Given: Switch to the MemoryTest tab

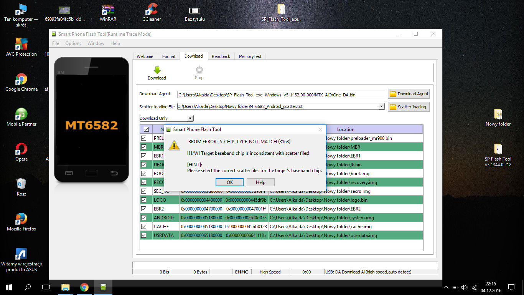Looking at the screenshot, I should [x=250, y=56].
